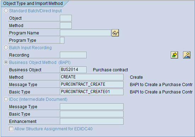Image resolution: width=195 pixels, height=137 pixels.
Task: Click the Enhancement input field
Action: pos(92,121)
